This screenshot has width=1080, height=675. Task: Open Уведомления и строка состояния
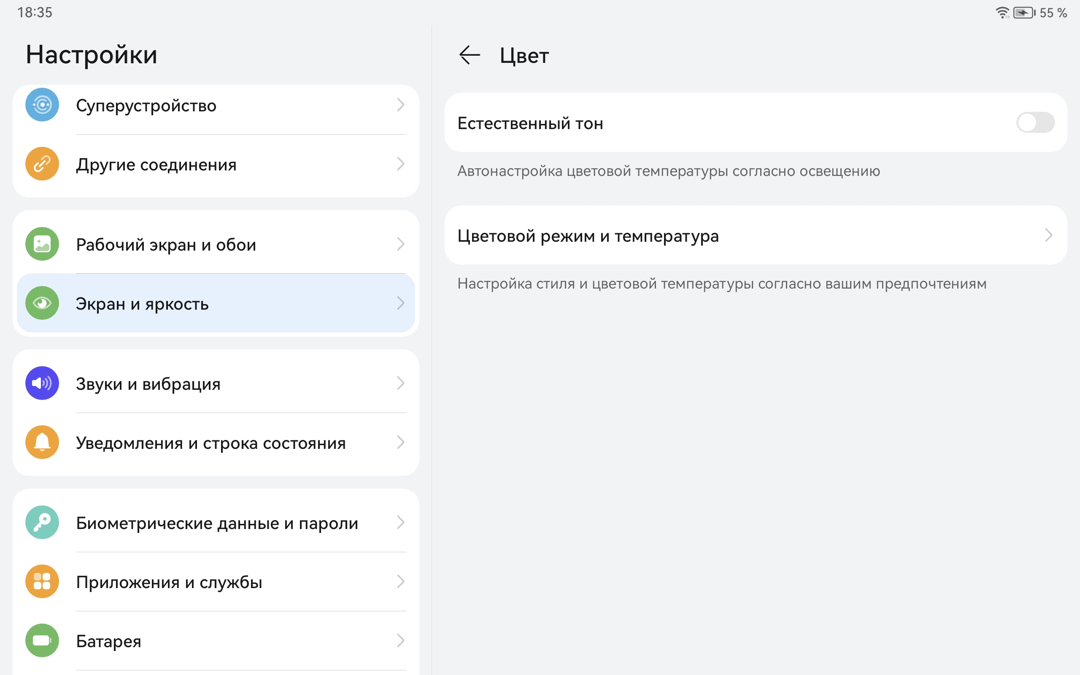click(211, 443)
